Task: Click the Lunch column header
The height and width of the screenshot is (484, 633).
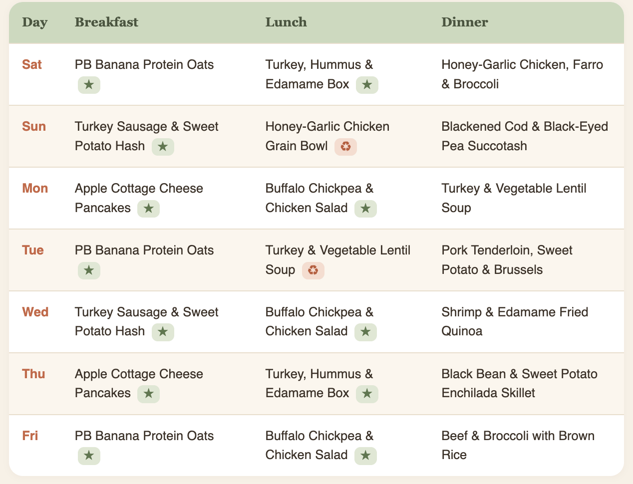Action: [x=286, y=22]
